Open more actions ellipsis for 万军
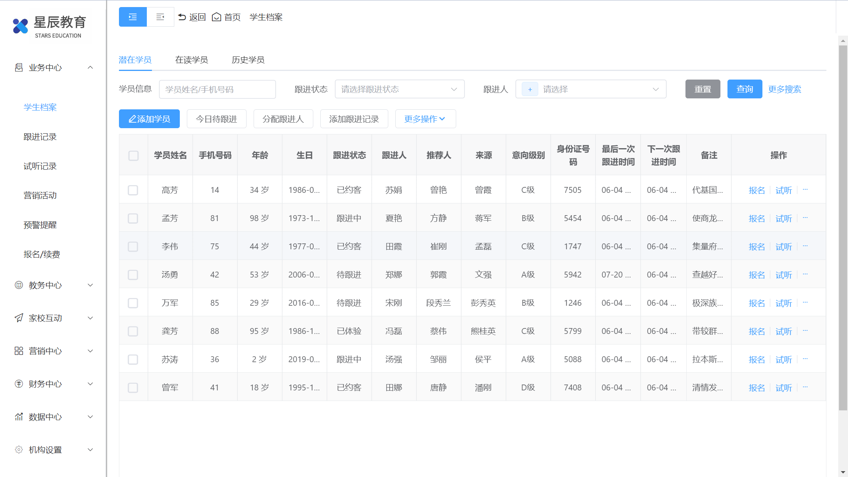The height and width of the screenshot is (477, 848). click(x=805, y=303)
